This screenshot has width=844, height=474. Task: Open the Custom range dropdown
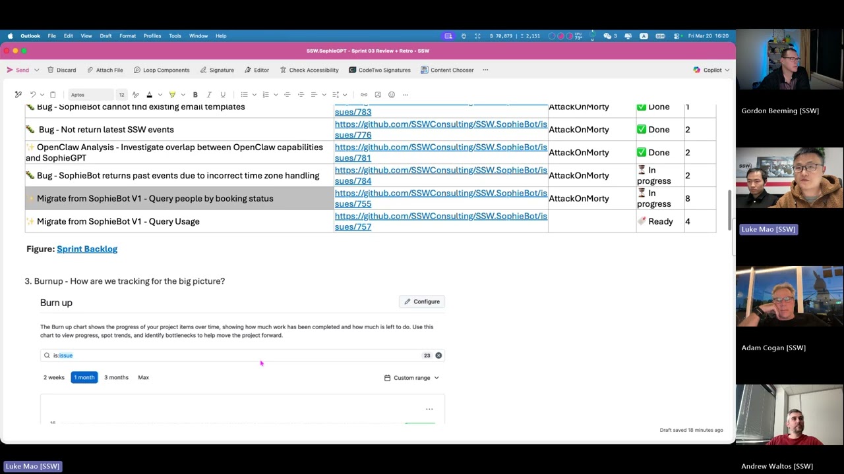[x=411, y=378]
